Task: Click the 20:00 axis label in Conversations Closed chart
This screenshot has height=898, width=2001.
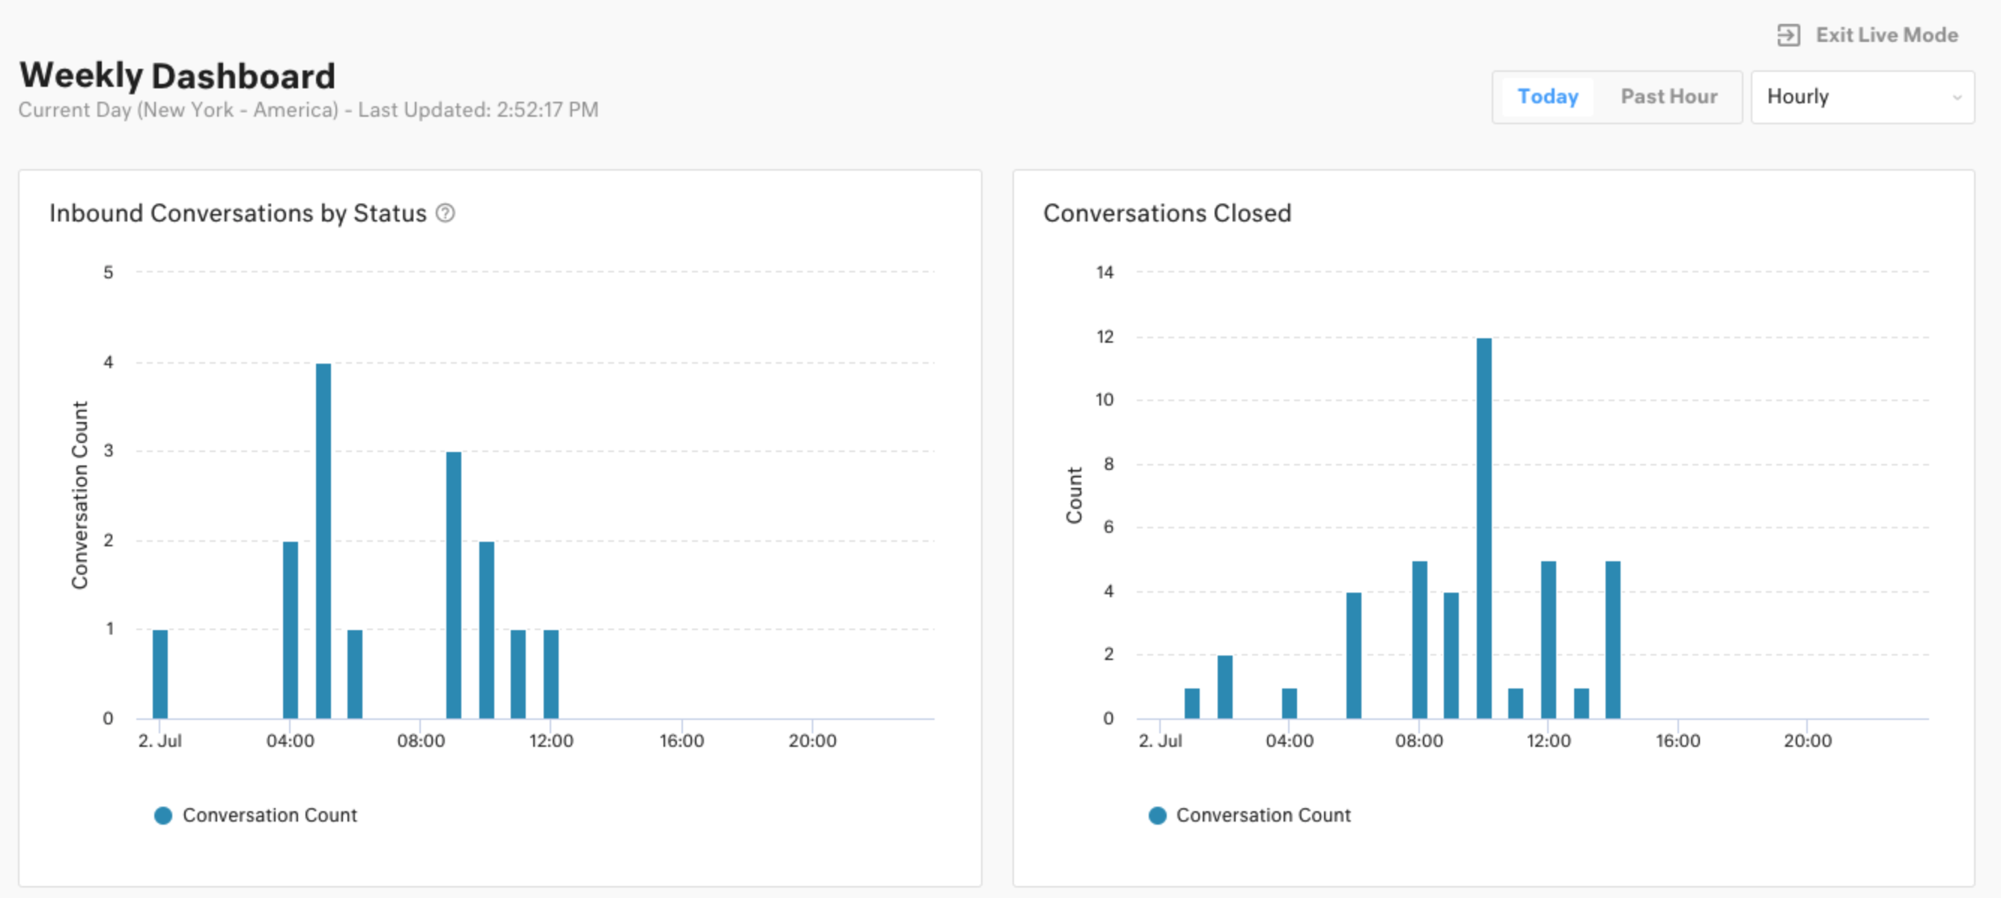Action: pyautogui.click(x=1807, y=740)
